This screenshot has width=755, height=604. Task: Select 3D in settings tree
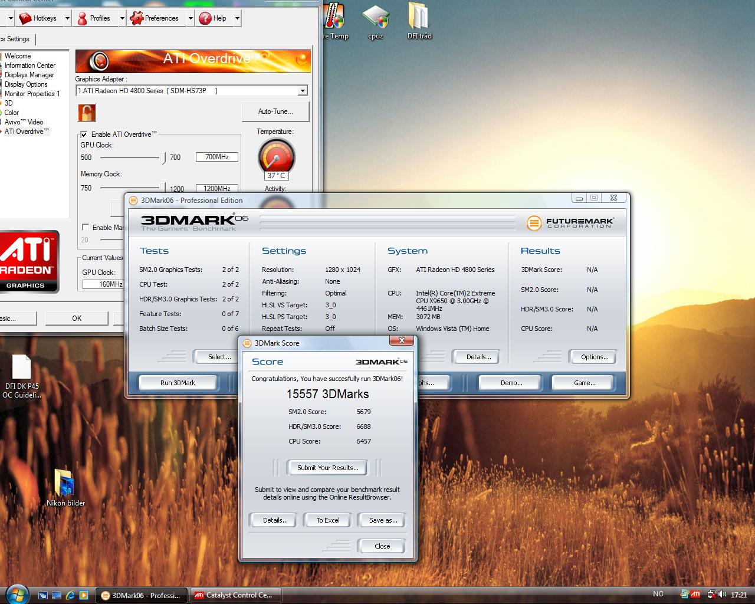(9, 103)
